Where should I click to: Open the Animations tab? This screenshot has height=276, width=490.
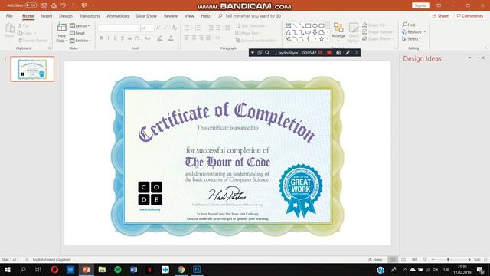pos(118,15)
